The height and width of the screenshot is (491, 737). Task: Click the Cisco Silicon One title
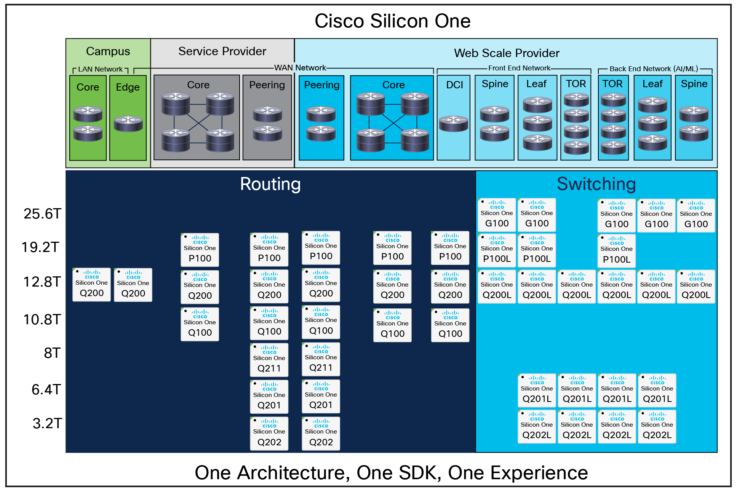tap(393, 21)
